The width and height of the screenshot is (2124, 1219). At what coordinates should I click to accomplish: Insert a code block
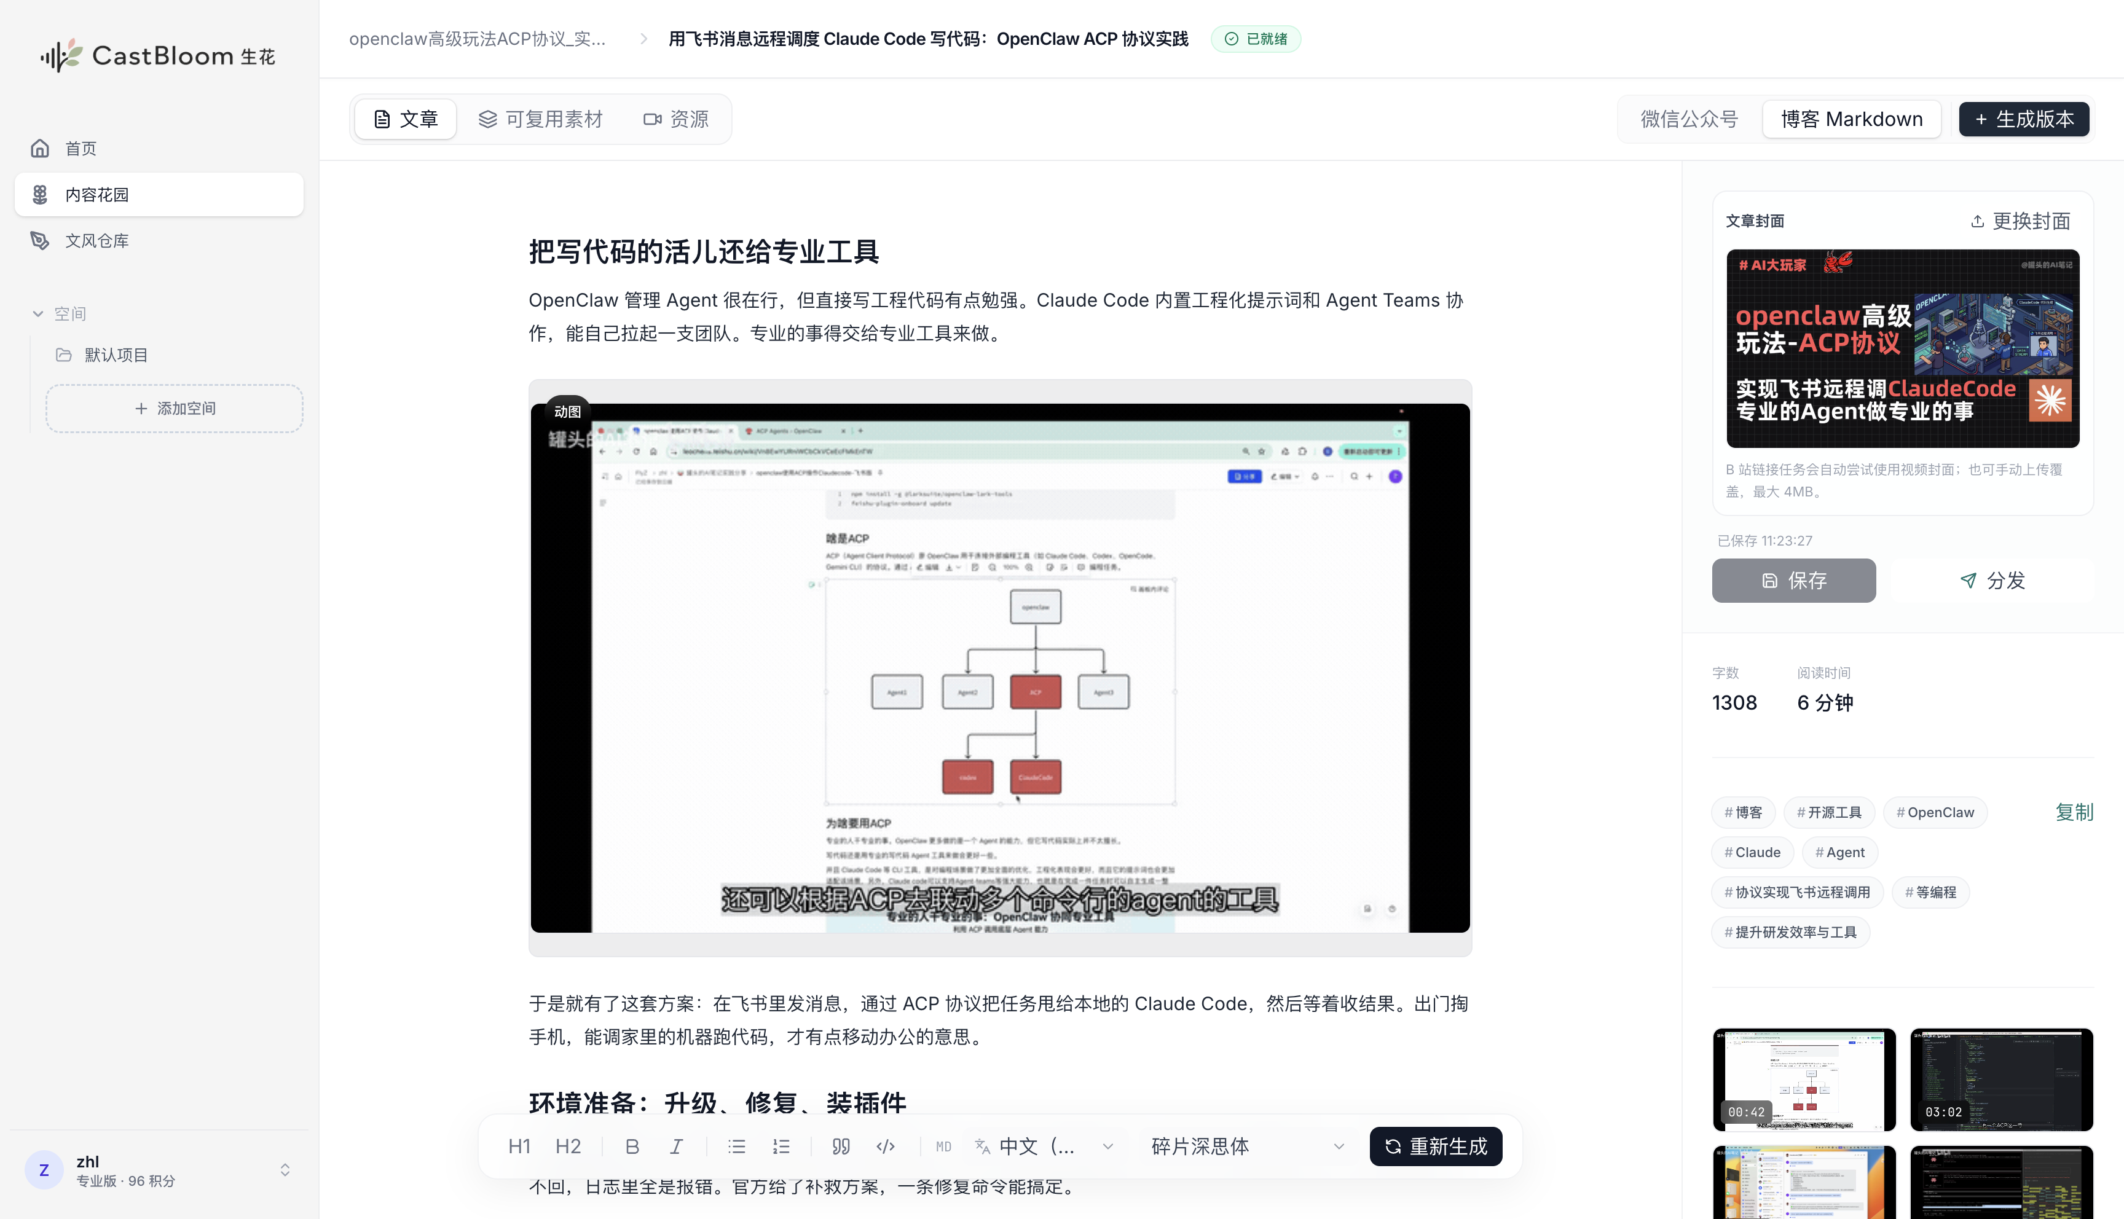[886, 1146]
